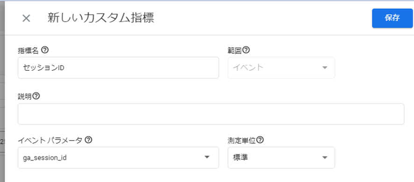Click the 新しいカスタム指標 panel title
Image resolution: width=414 pixels, height=182 pixels.
(101, 18)
